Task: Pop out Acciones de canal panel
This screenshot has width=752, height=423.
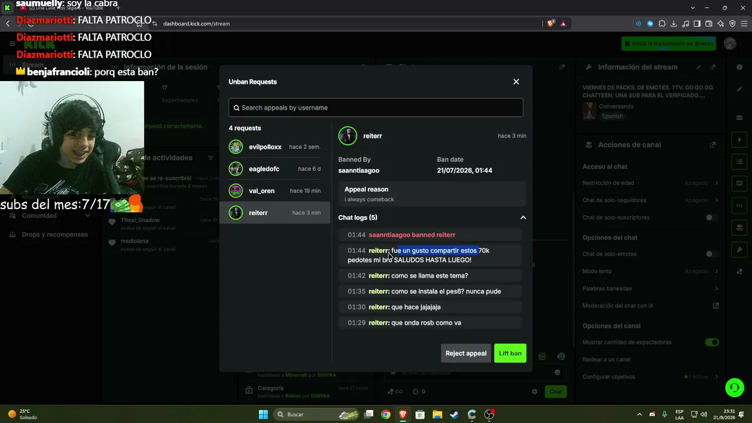Action: (x=713, y=145)
